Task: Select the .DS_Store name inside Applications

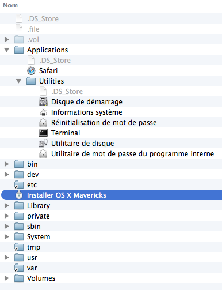Action: point(55,61)
